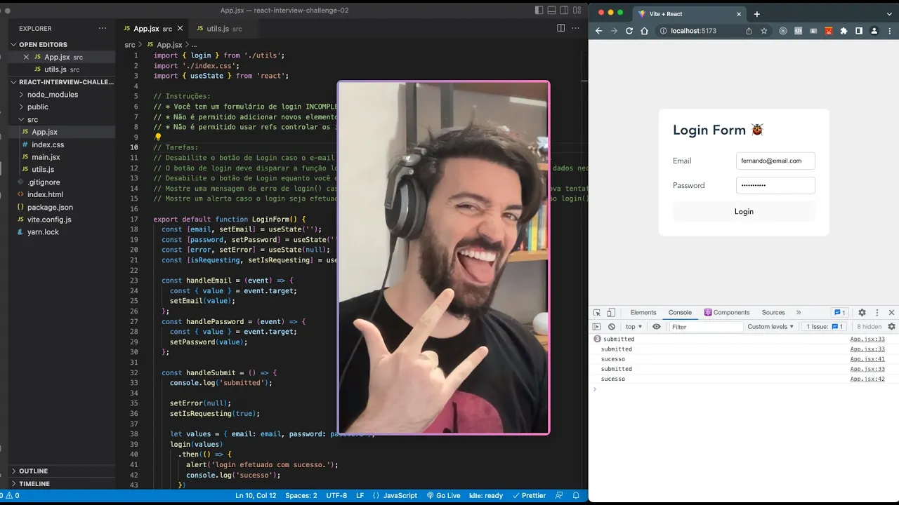Open console settings gear
Screen dimensions: 899x505
(891, 327)
